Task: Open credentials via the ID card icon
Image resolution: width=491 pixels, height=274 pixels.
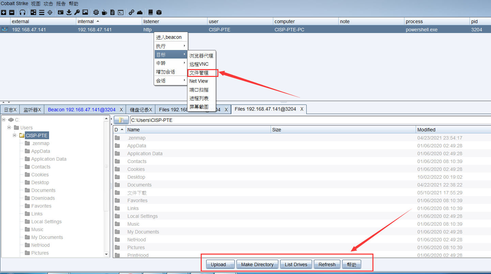Action: (61, 12)
